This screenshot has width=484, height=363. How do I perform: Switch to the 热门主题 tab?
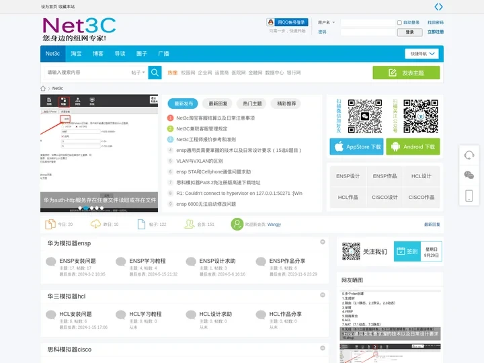(x=252, y=104)
